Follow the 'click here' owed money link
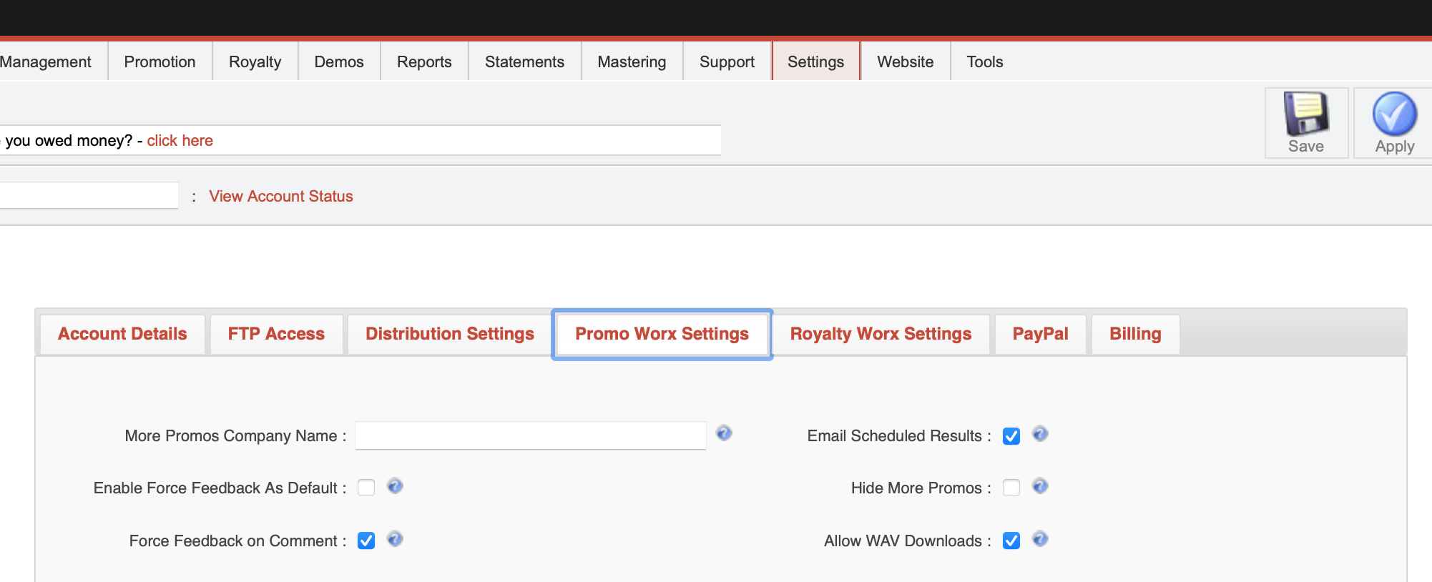 point(180,141)
